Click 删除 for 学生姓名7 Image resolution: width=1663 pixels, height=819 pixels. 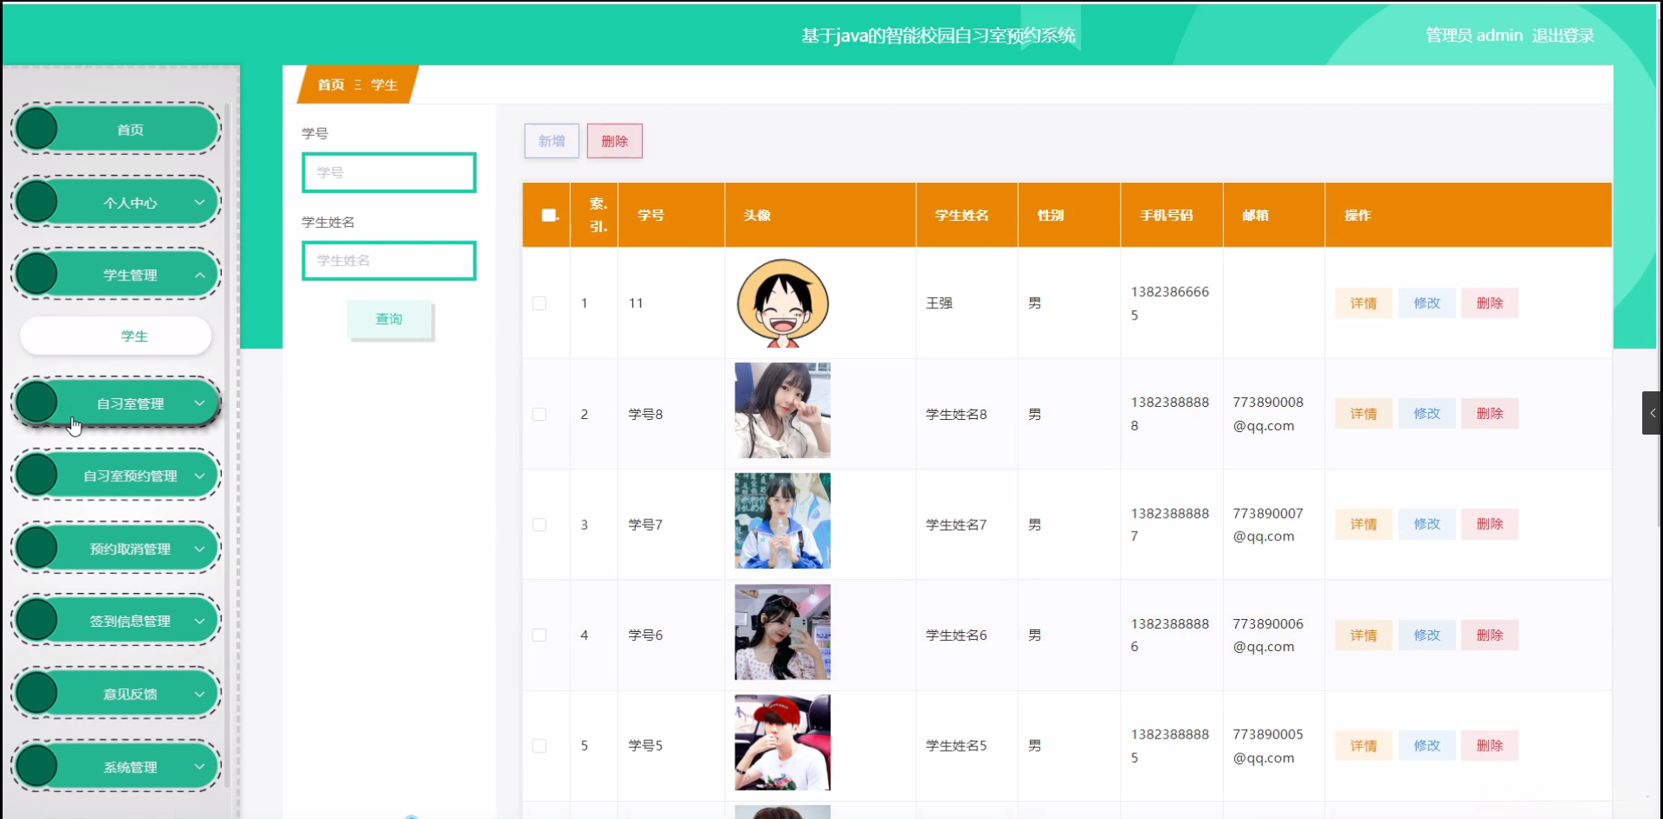tap(1490, 525)
